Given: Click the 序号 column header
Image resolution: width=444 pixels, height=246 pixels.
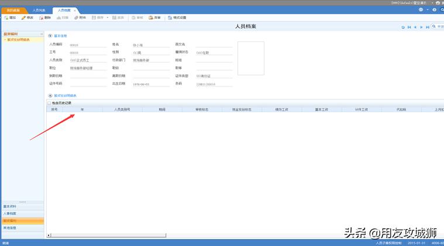Looking at the screenshot, I should [x=54, y=109].
